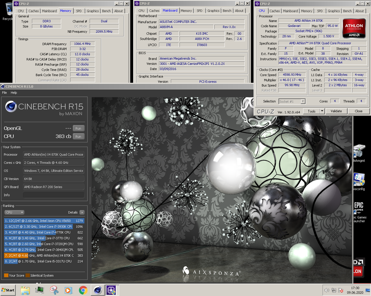Screen dimensions: 371x296
Task: Launch the Snipping Tool from the taskbar
Action: point(54,290)
